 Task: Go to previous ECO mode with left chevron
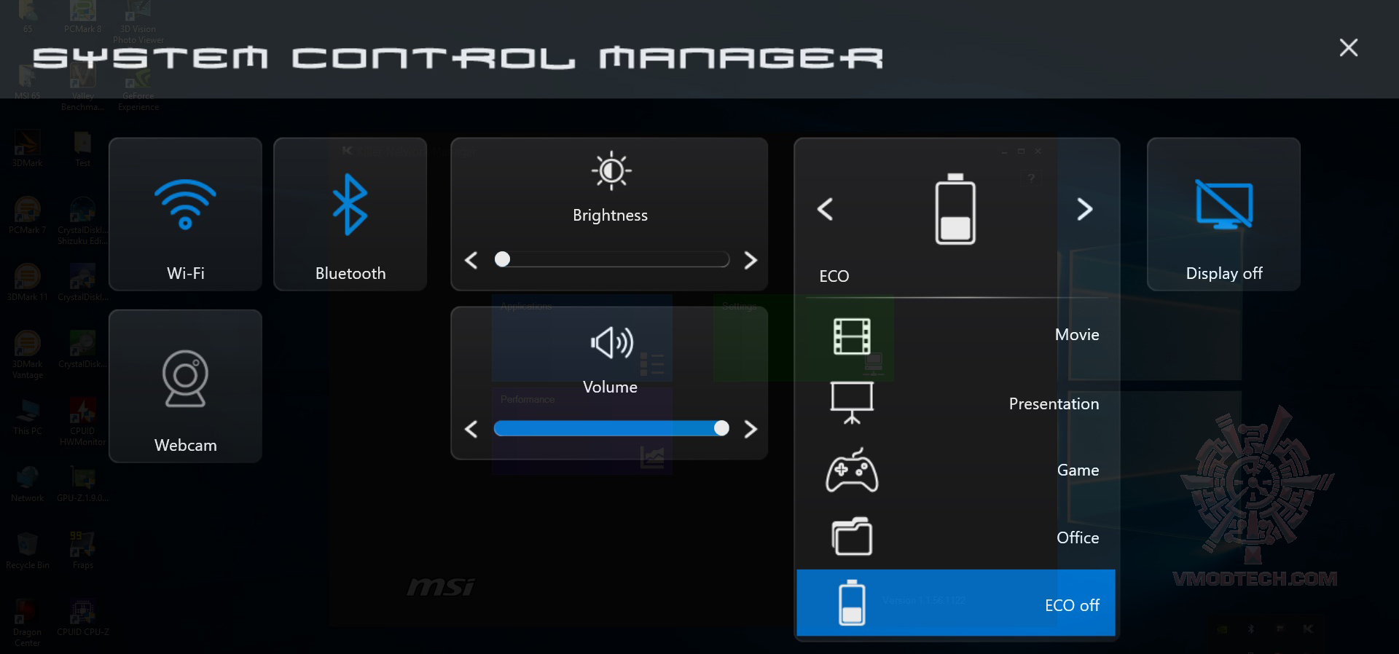[825, 210]
